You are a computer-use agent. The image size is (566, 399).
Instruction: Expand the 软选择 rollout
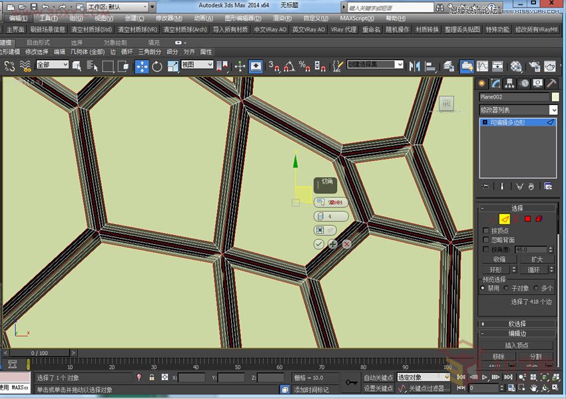click(517, 324)
